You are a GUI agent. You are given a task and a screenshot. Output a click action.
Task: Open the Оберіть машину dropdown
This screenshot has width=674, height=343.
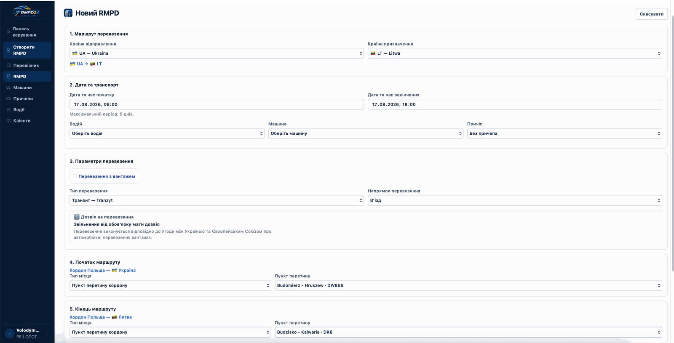pos(366,133)
